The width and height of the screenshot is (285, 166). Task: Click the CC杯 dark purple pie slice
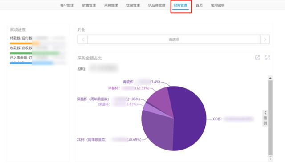point(190,118)
